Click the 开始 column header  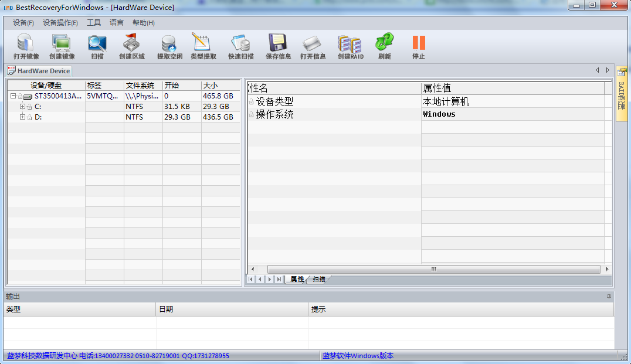pos(182,85)
